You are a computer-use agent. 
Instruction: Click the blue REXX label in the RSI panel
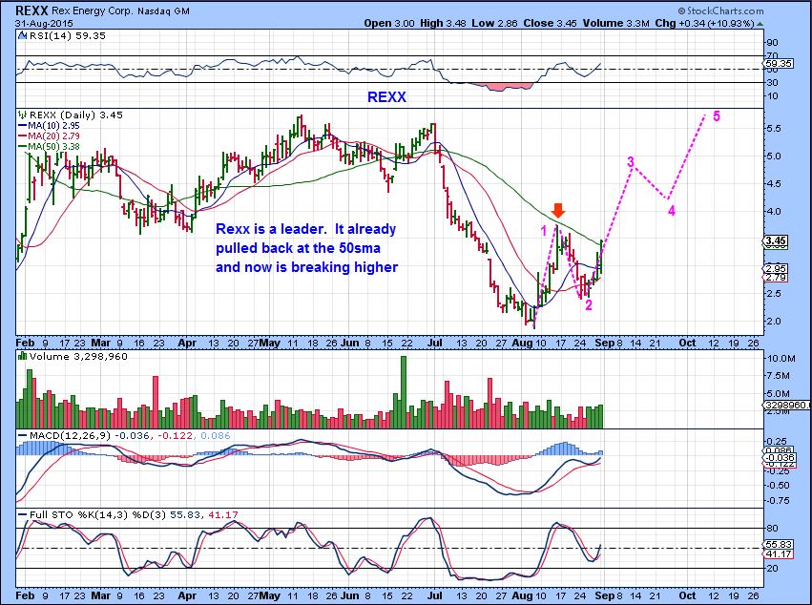point(386,97)
